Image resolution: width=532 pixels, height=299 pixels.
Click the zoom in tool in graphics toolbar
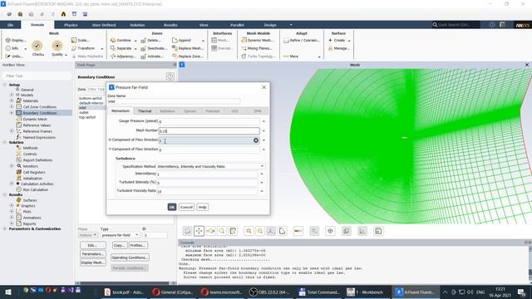click(249, 231)
